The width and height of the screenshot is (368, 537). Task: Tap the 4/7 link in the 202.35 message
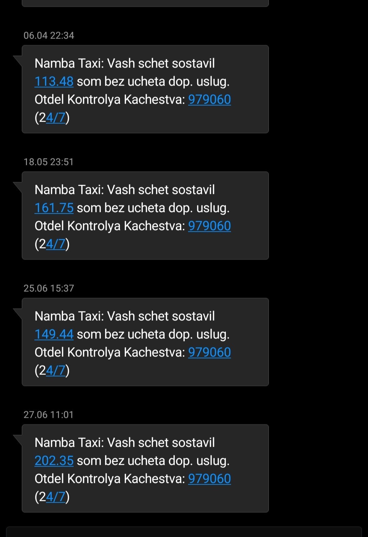56,497
